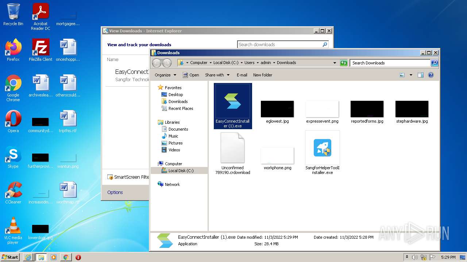Open Chrome from the taskbar

(x=66, y=257)
